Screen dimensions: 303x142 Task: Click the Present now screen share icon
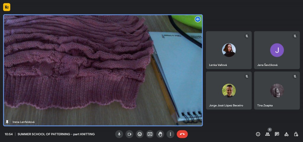point(150,134)
